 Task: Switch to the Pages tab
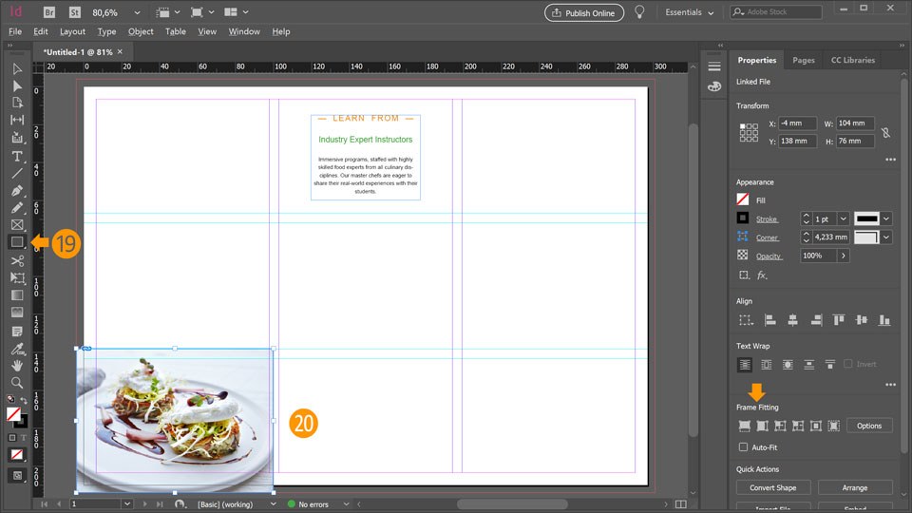pos(804,60)
